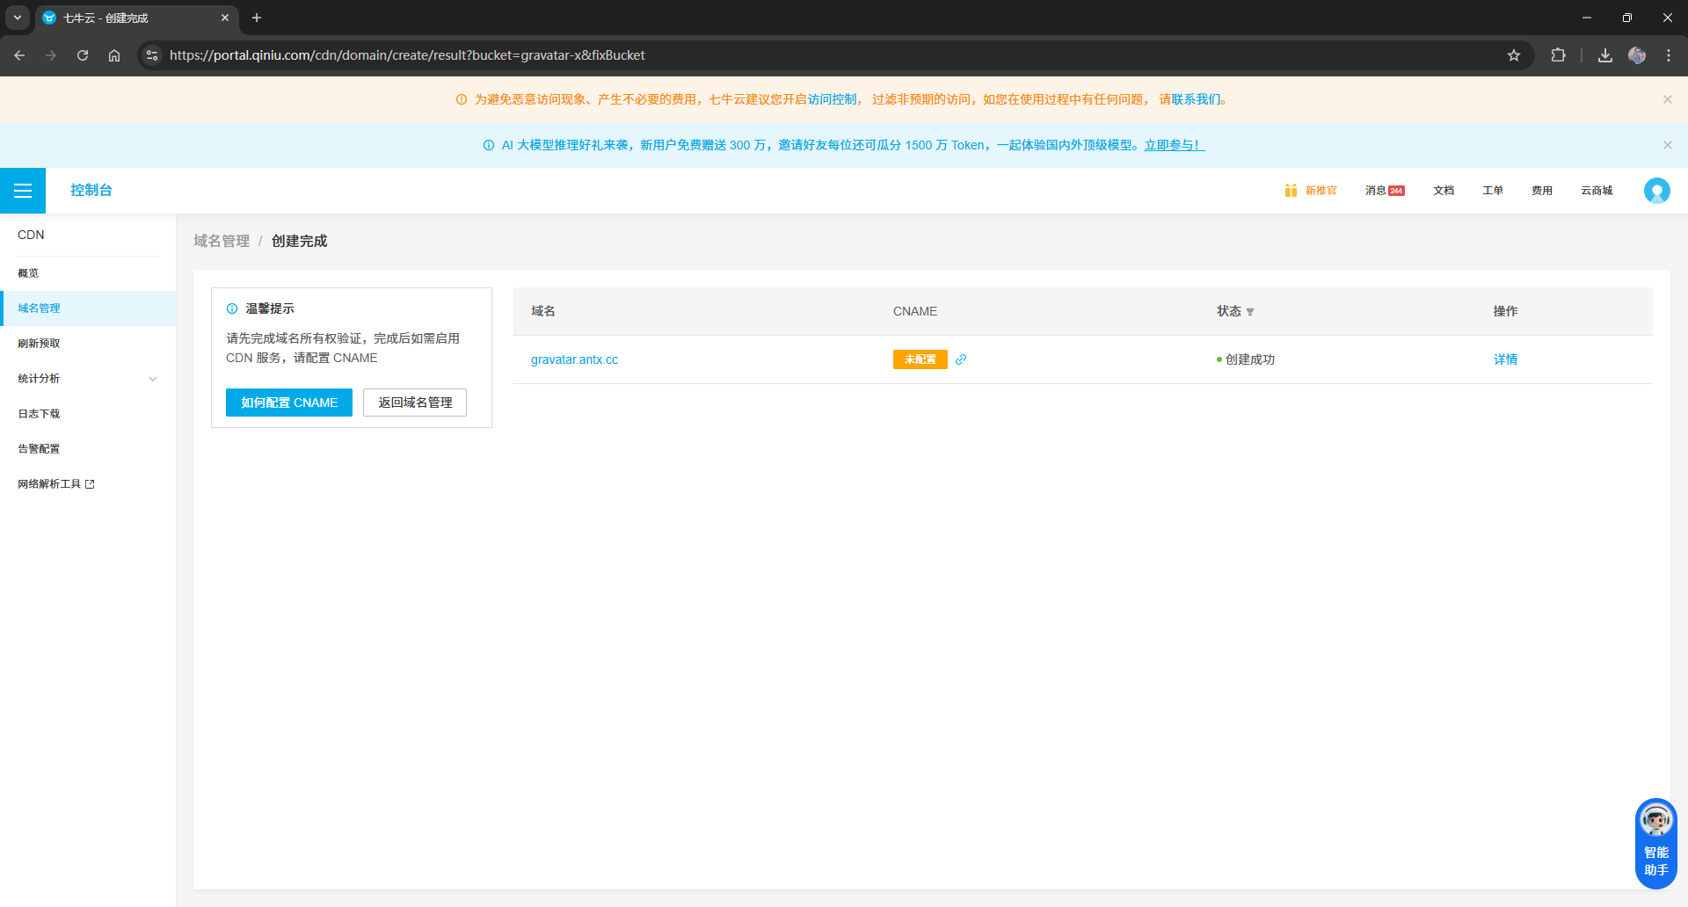The image size is (1688, 907).
Task: Close the blue AI promotion banner
Action: tap(1667, 145)
